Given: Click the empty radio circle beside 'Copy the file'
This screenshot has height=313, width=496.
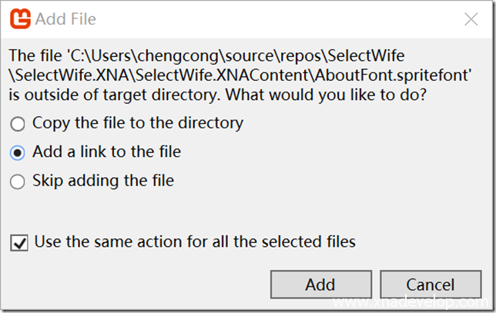Looking at the screenshot, I should tap(18, 123).
